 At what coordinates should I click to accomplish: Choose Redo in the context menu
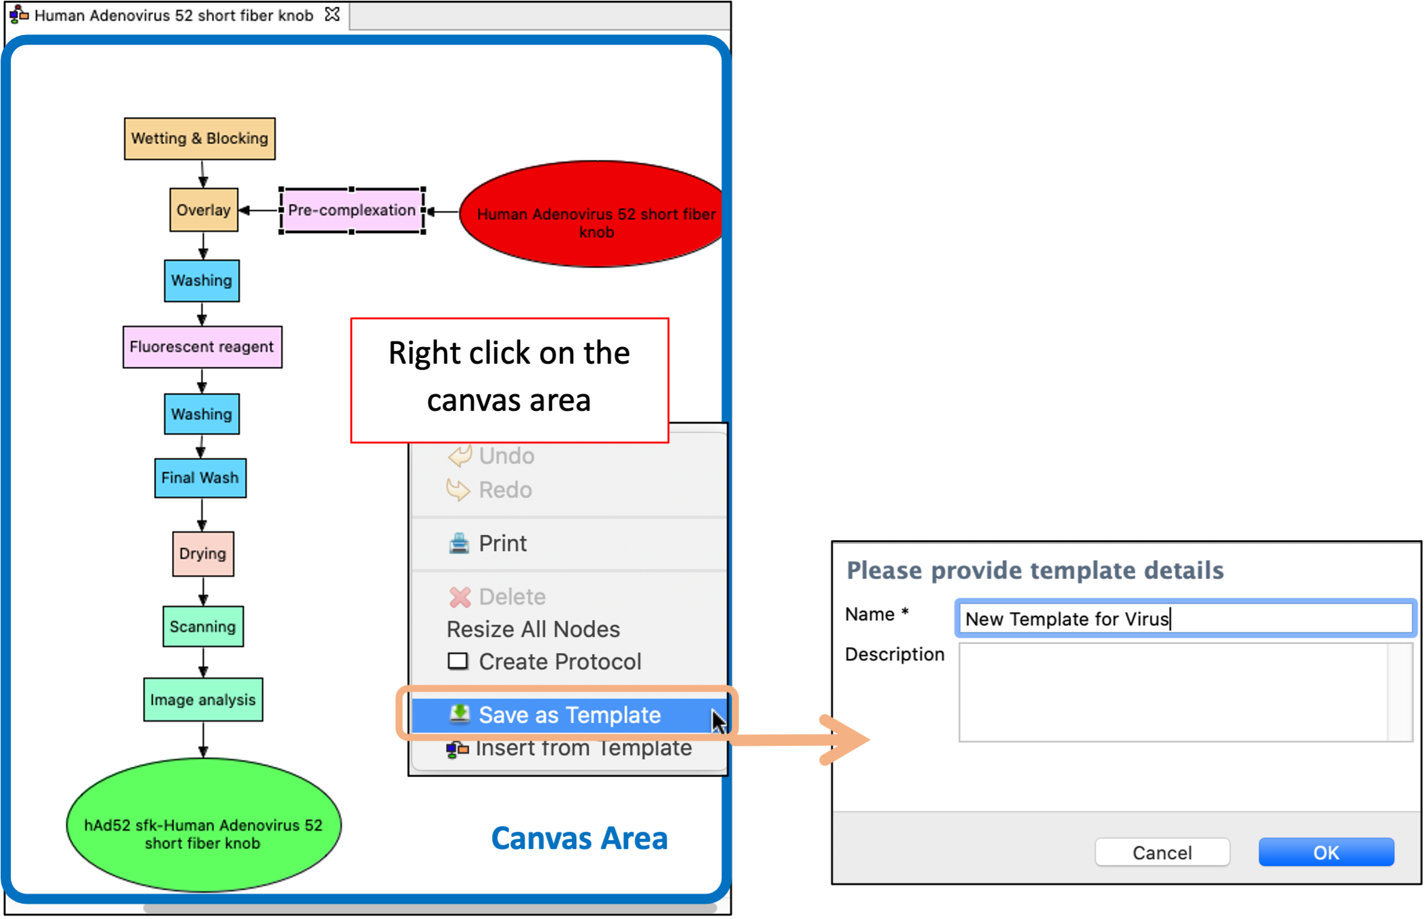(x=569, y=490)
